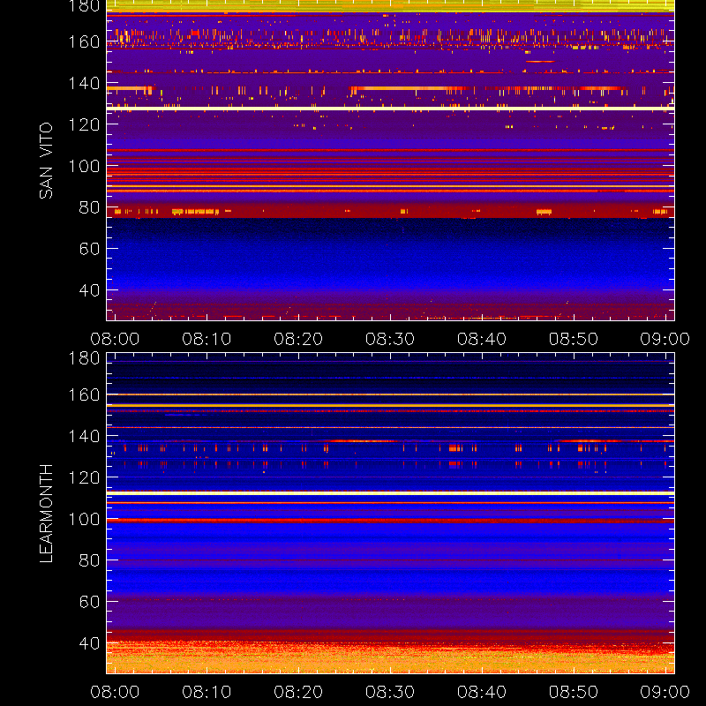Select the 100 frequency label on LEARMONTH plot
706x706 pixels.
coord(84,519)
